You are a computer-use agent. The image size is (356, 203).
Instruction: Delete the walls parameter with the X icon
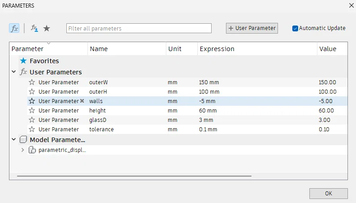[82, 101]
